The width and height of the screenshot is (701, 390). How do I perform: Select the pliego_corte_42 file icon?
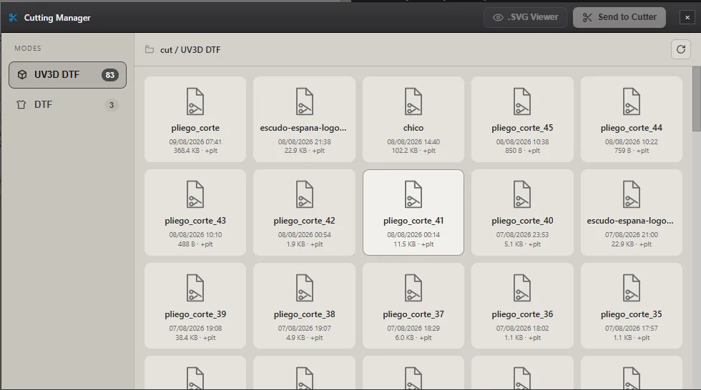coord(305,194)
